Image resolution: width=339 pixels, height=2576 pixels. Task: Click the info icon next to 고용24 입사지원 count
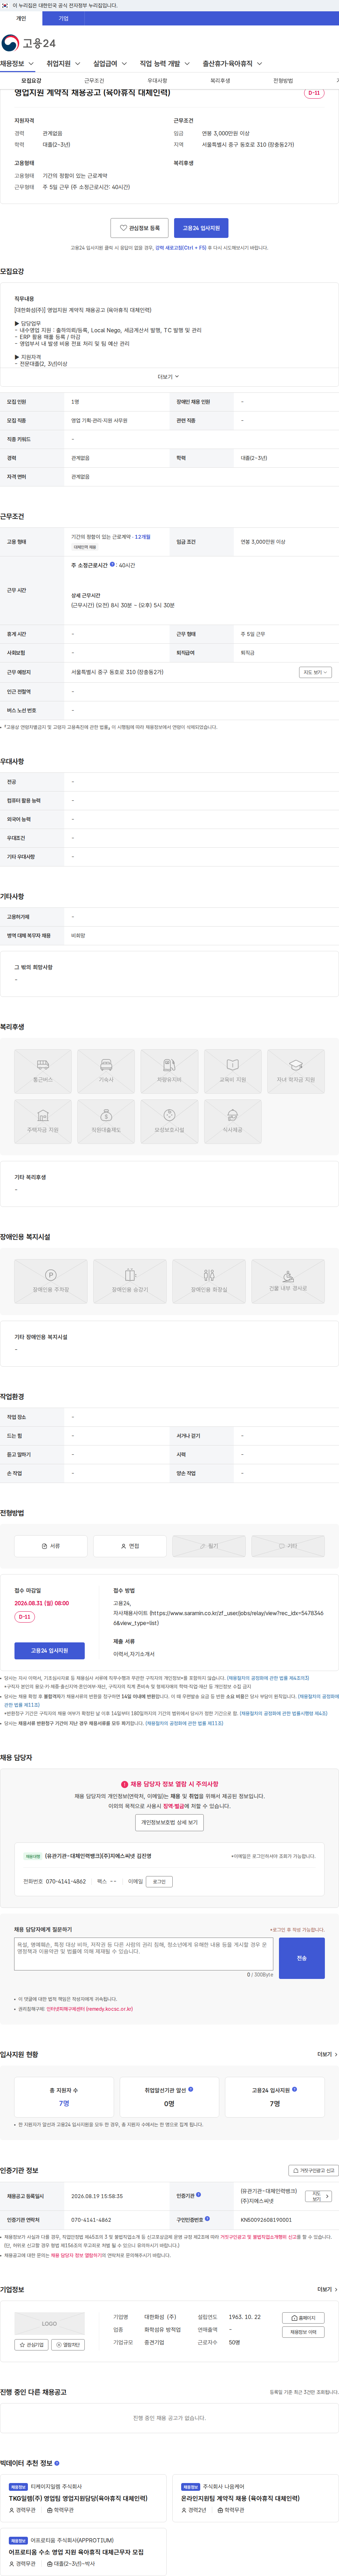(x=294, y=2089)
